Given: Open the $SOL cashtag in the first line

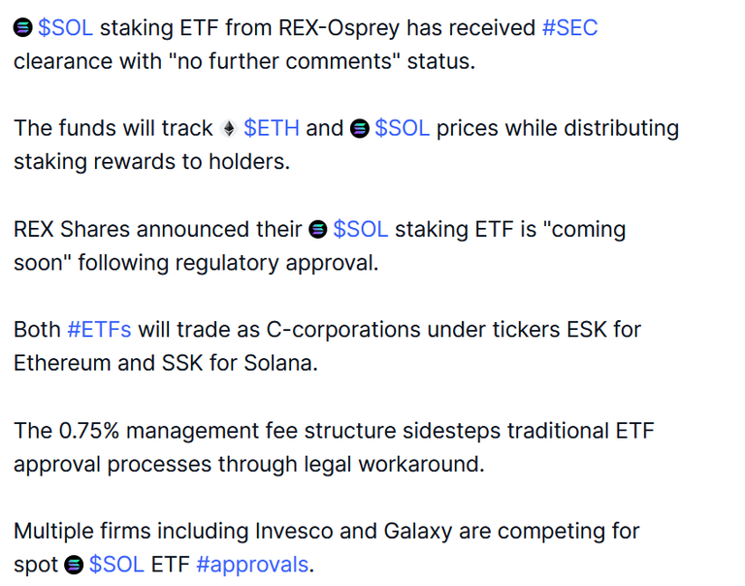Looking at the screenshot, I should coord(66,27).
